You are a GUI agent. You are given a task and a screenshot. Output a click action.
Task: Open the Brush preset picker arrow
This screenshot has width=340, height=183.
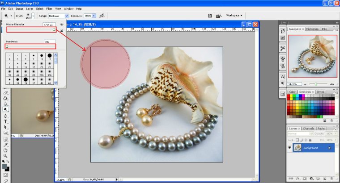click(x=33, y=16)
